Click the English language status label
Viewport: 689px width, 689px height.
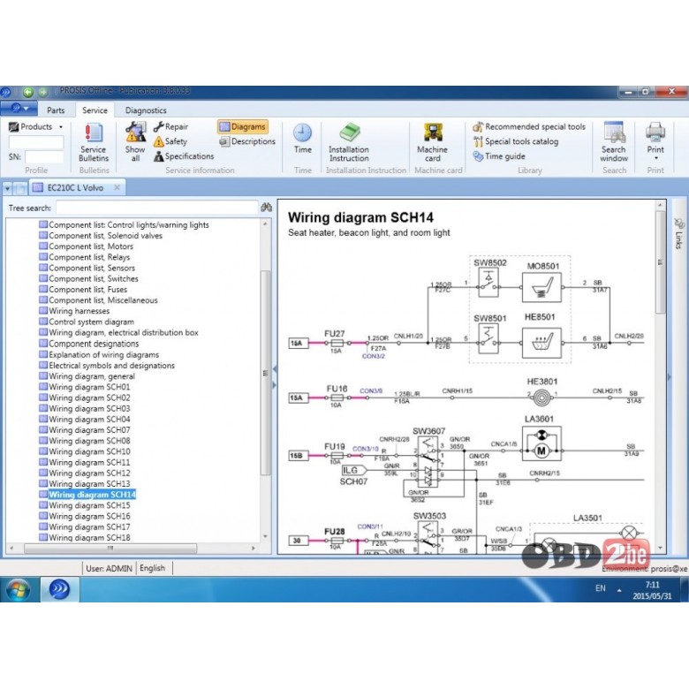tap(153, 568)
